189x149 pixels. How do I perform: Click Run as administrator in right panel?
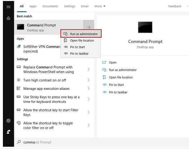[123, 70]
